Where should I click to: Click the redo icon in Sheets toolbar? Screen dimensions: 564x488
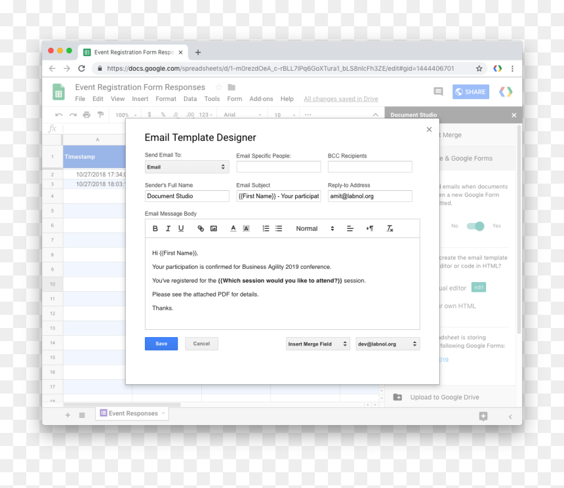coord(73,115)
